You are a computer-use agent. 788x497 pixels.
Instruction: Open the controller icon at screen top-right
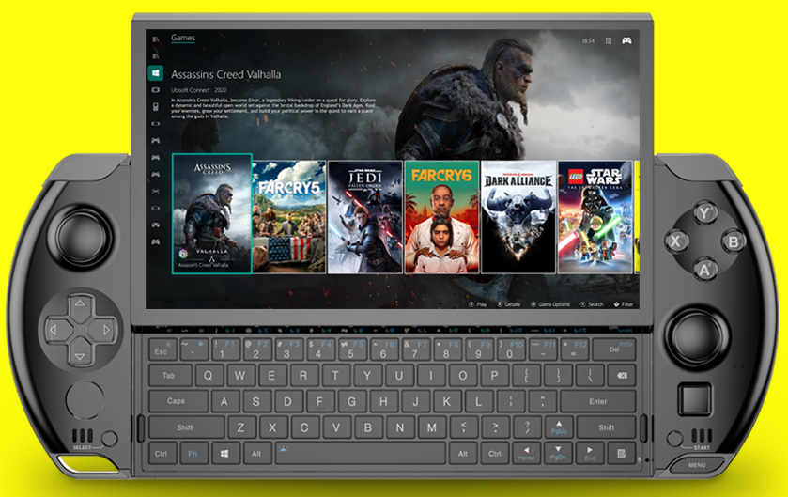point(626,40)
